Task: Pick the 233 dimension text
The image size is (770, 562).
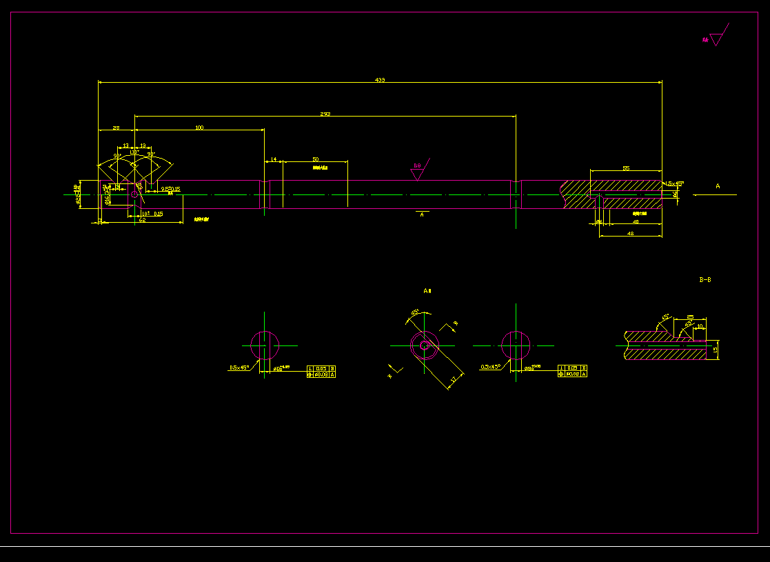Action: 325,114
